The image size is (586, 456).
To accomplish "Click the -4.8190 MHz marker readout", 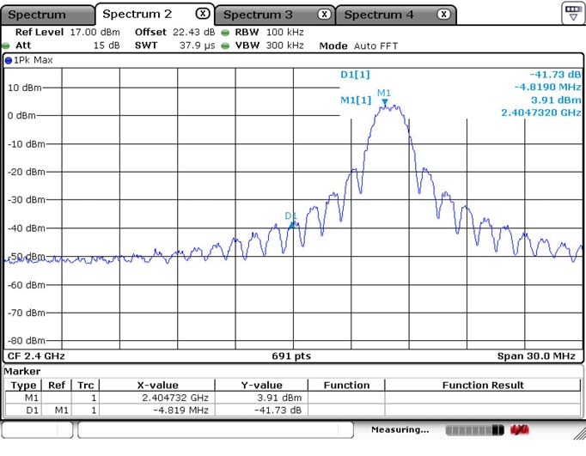I will click(547, 87).
